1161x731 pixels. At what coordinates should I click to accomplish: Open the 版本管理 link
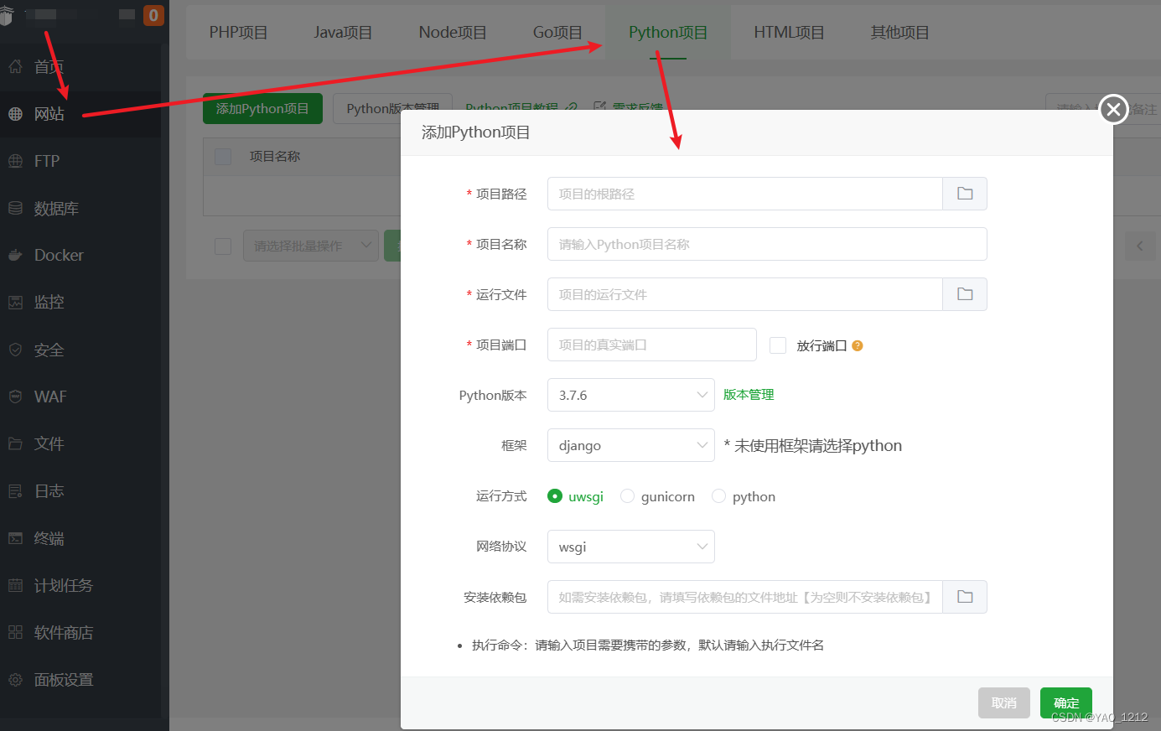click(749, 395)
